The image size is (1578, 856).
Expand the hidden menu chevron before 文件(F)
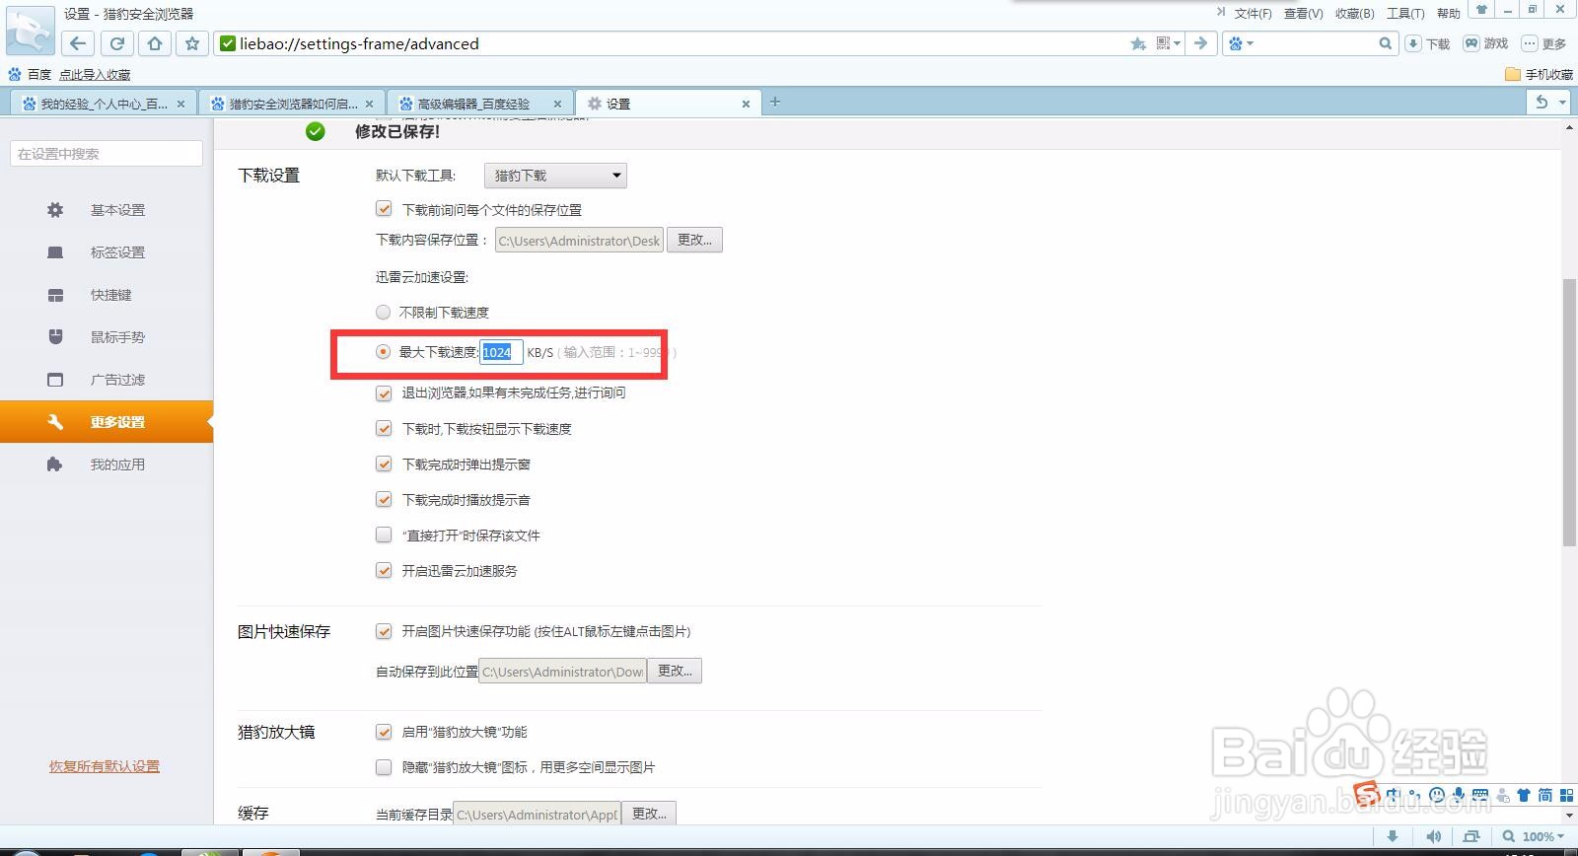(x=1220, y=13)
